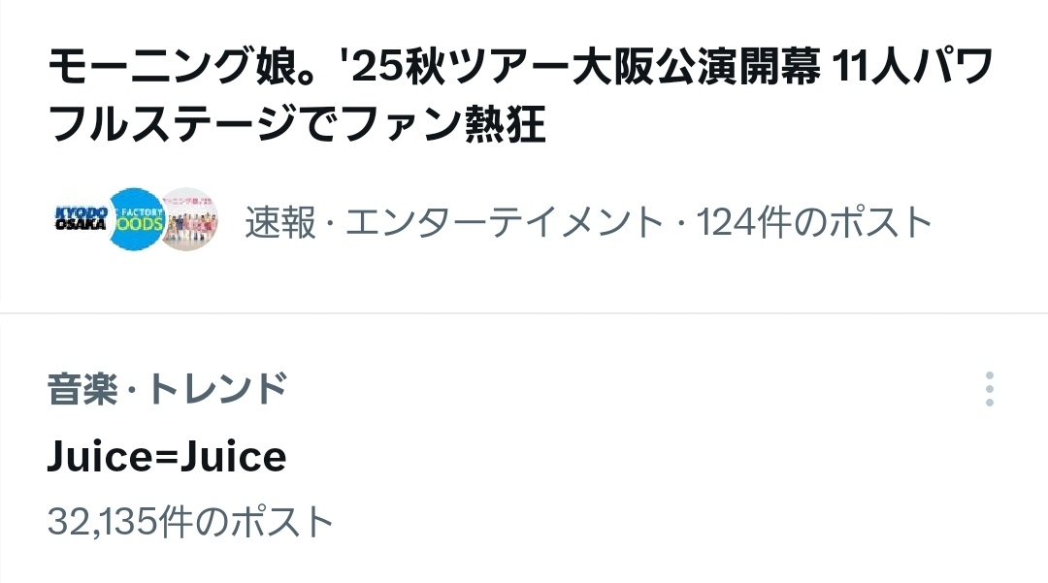The image size is (1048, 583).
Task: Click the group photo avatar
Action: tap(190, 221)
